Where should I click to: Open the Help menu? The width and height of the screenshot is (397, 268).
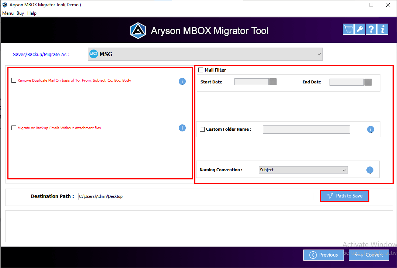[x=32, y=13]
